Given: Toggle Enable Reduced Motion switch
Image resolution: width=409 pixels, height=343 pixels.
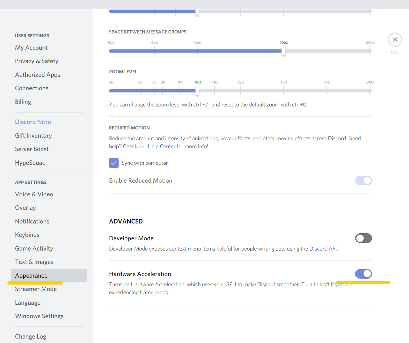Looking at the screenshot, I should (363, 180).
